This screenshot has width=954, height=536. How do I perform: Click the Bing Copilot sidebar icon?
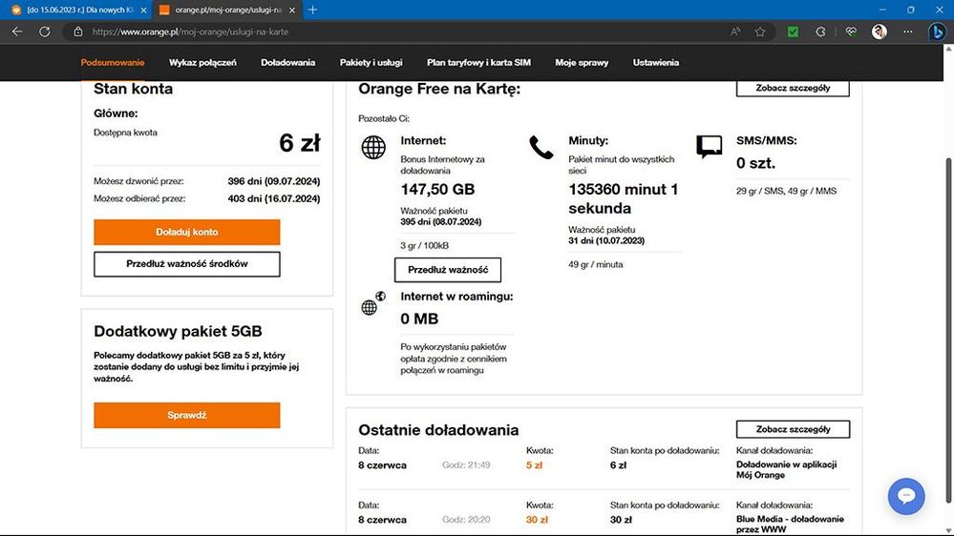pos(937,31)
